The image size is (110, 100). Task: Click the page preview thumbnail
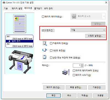(x=20, y=24)
